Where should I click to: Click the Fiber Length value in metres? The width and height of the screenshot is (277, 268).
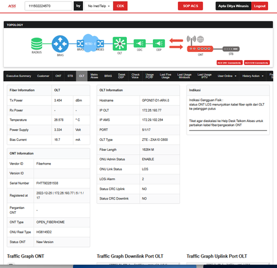(148, 150)
